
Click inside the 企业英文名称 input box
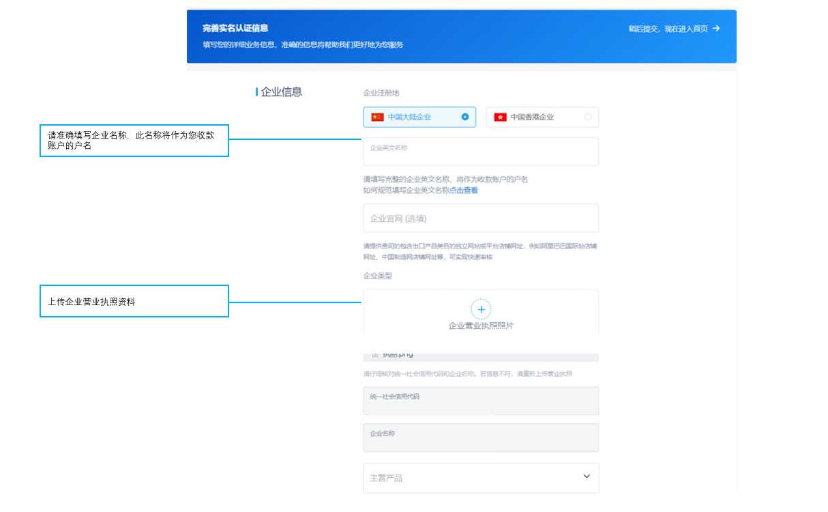click(x=480, y=150)
